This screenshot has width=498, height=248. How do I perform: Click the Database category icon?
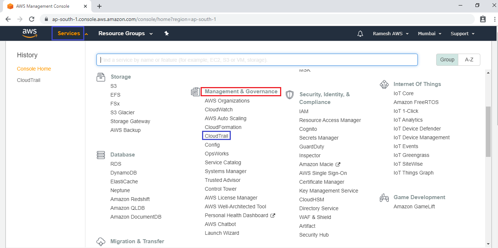tap(100, 155)
